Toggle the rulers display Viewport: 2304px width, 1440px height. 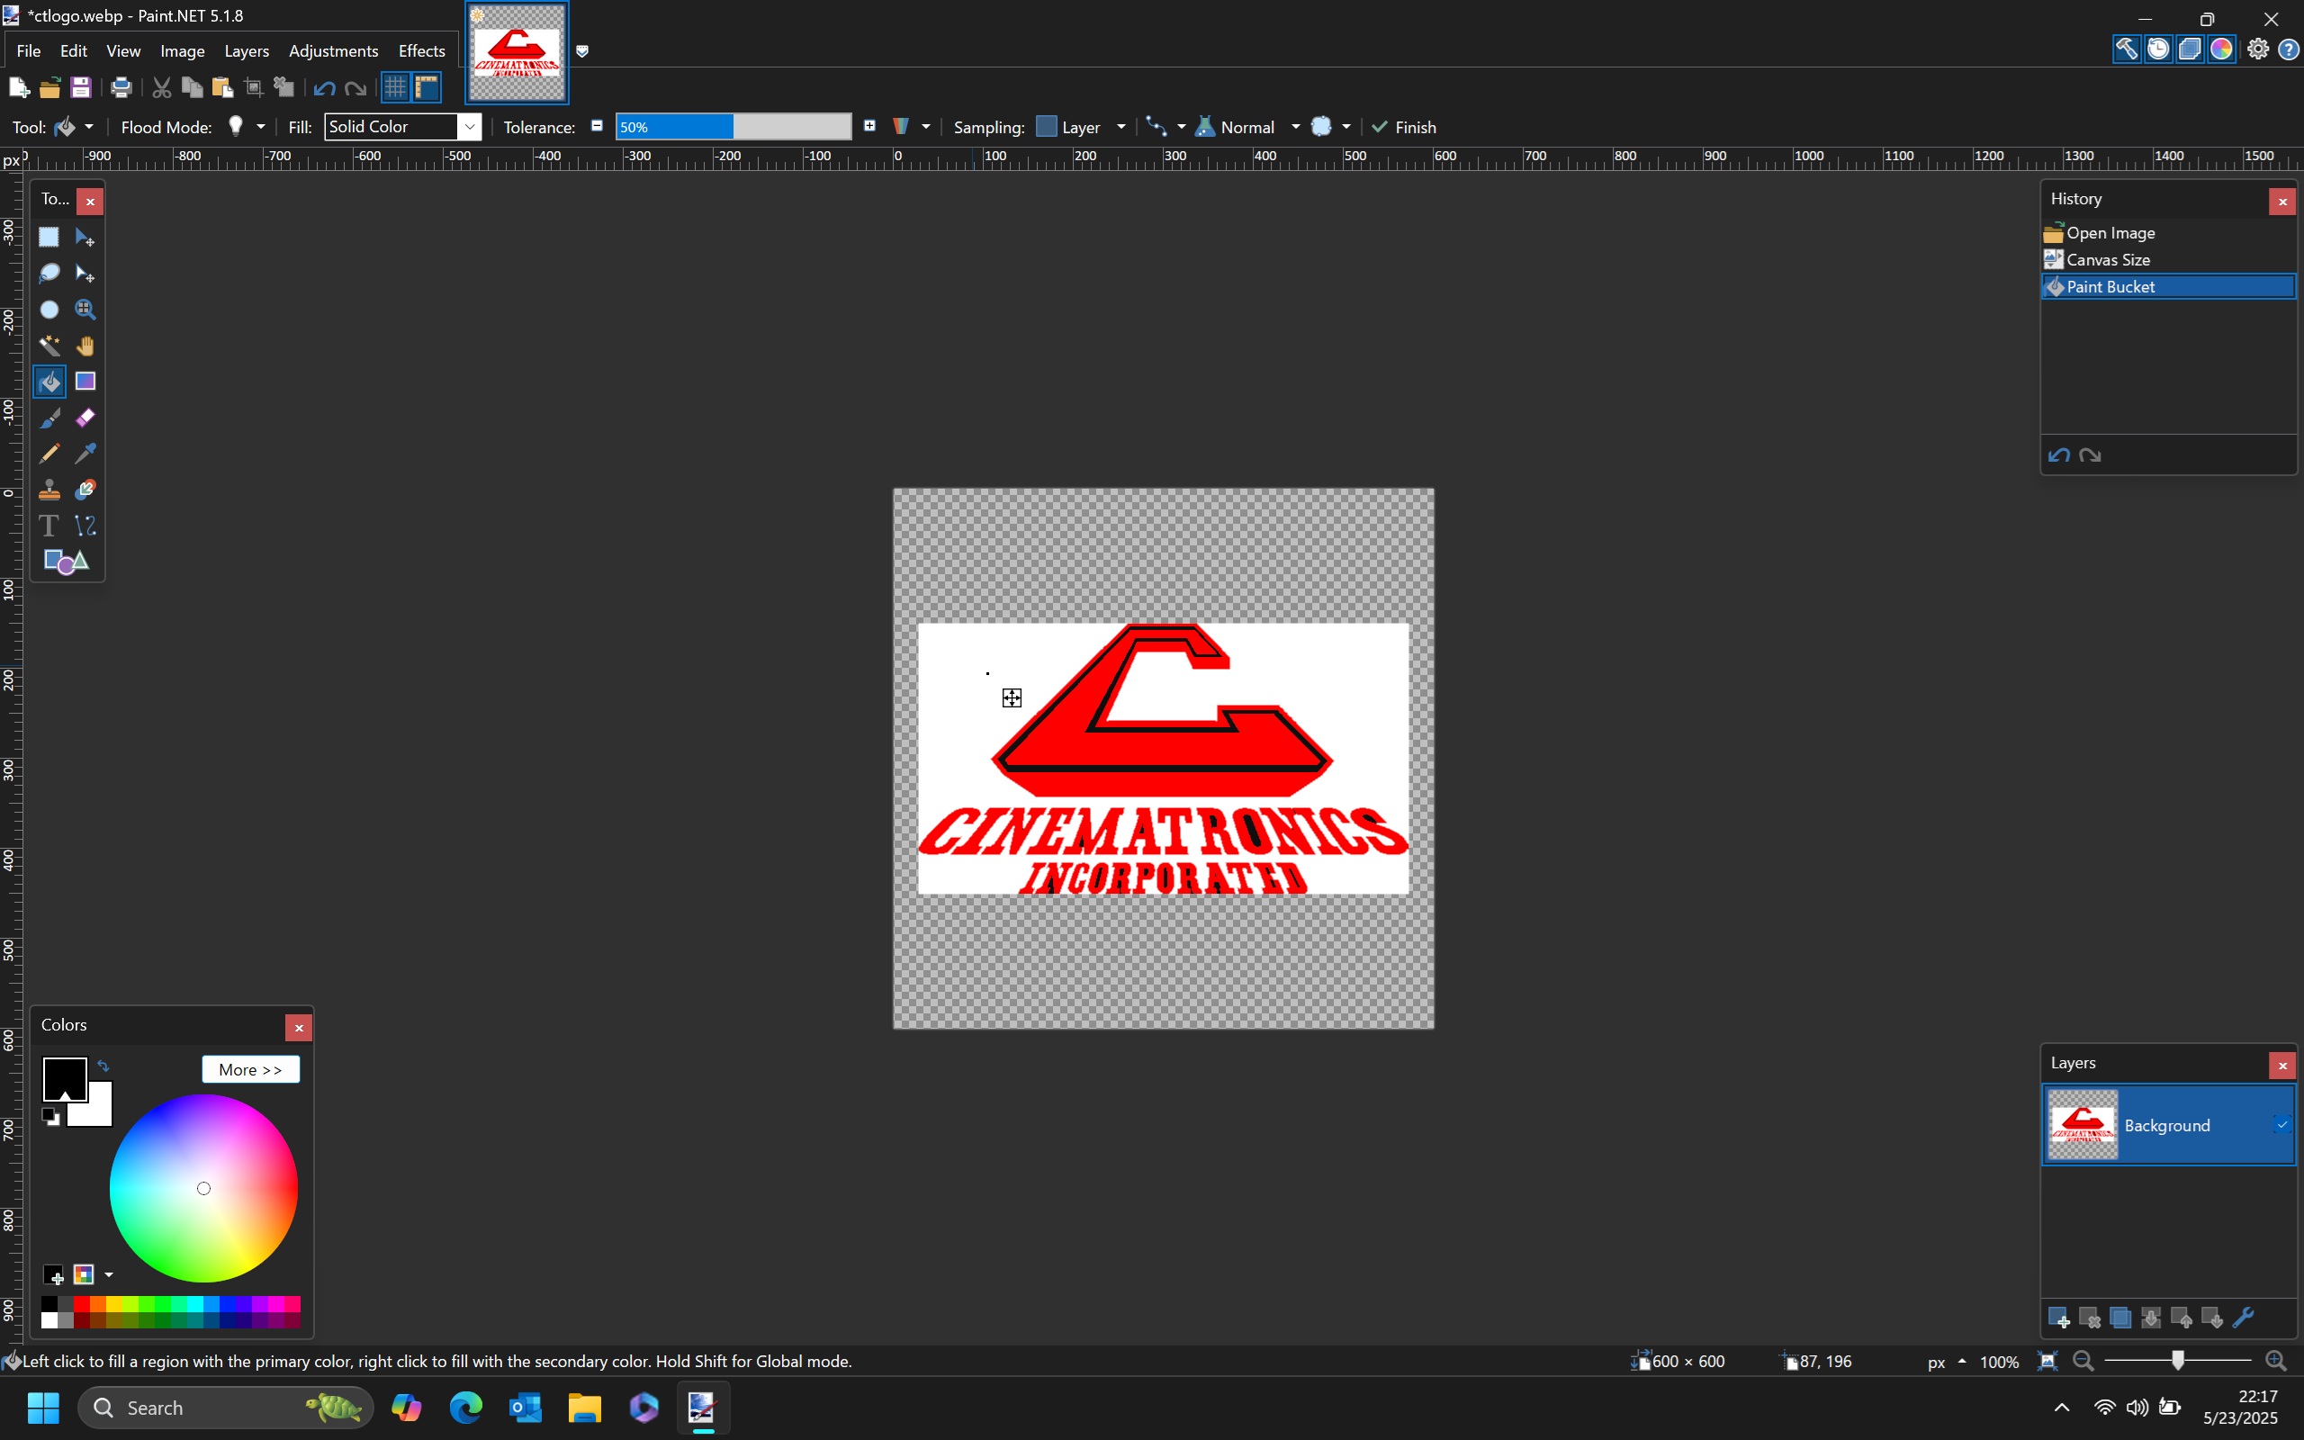click(x=427, y=87)
